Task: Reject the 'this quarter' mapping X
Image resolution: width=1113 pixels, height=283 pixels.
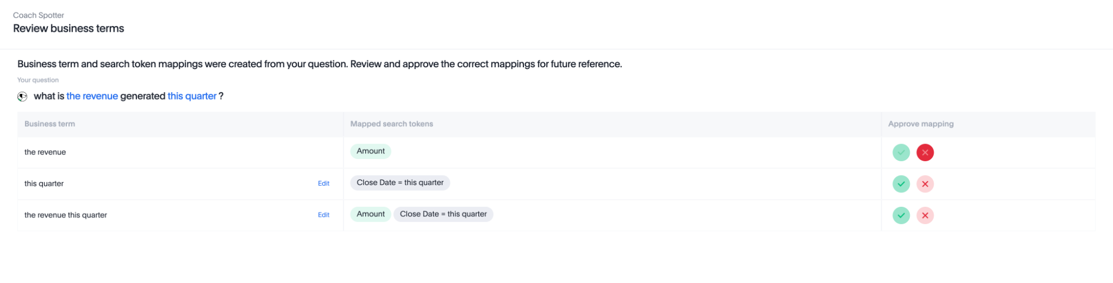Action: 925,184
